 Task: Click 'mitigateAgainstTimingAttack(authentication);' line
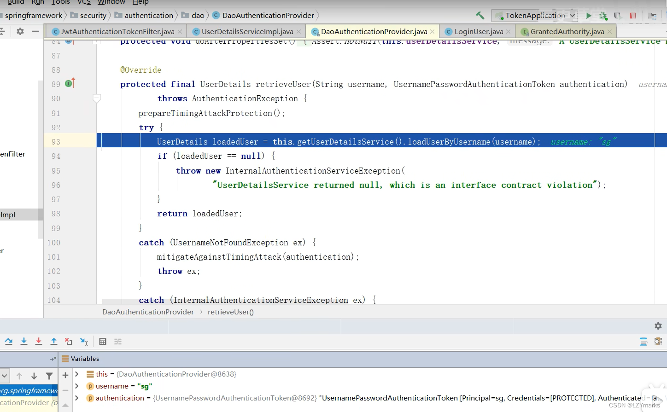pyautogui.click(x=258, y=257)
